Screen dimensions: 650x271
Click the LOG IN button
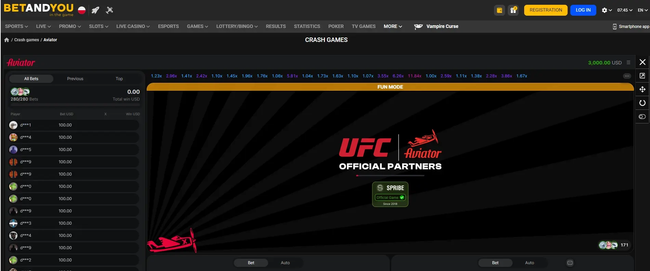[x=583, y=10]
